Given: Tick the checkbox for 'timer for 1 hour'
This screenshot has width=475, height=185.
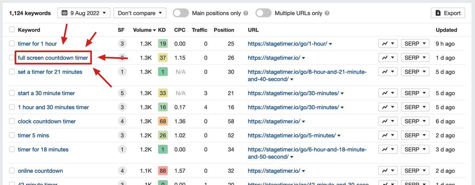Looking at the screenshot, I should click(x=12, y=44).
